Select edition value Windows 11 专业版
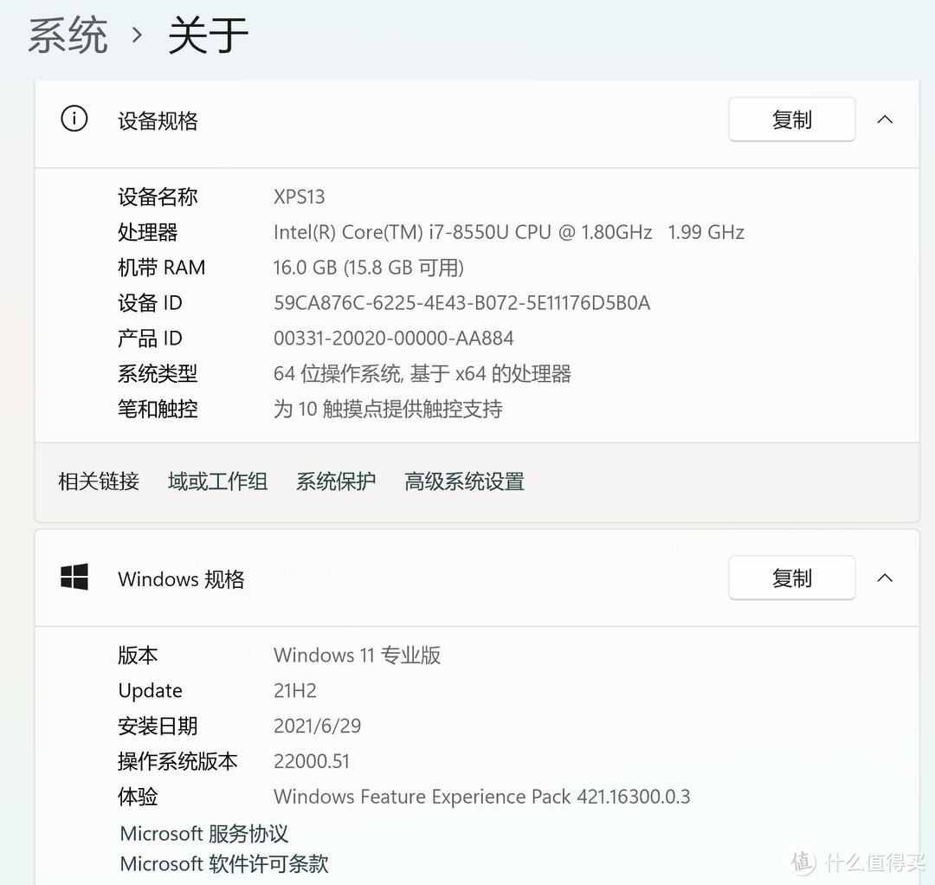This screenshot has height=885, width=935. click(x=358, y=655)
